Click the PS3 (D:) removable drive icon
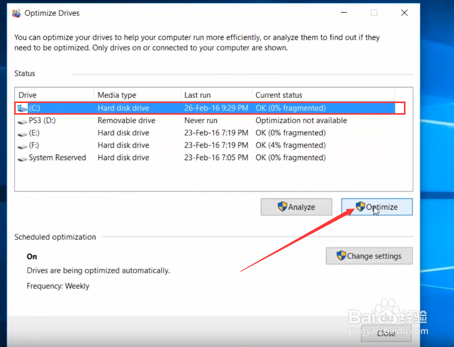The image size is (454, 347). tap(22, 120)
